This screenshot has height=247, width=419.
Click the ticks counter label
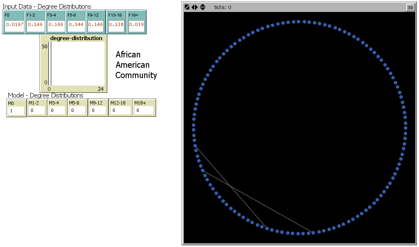[x=223, y=7]
